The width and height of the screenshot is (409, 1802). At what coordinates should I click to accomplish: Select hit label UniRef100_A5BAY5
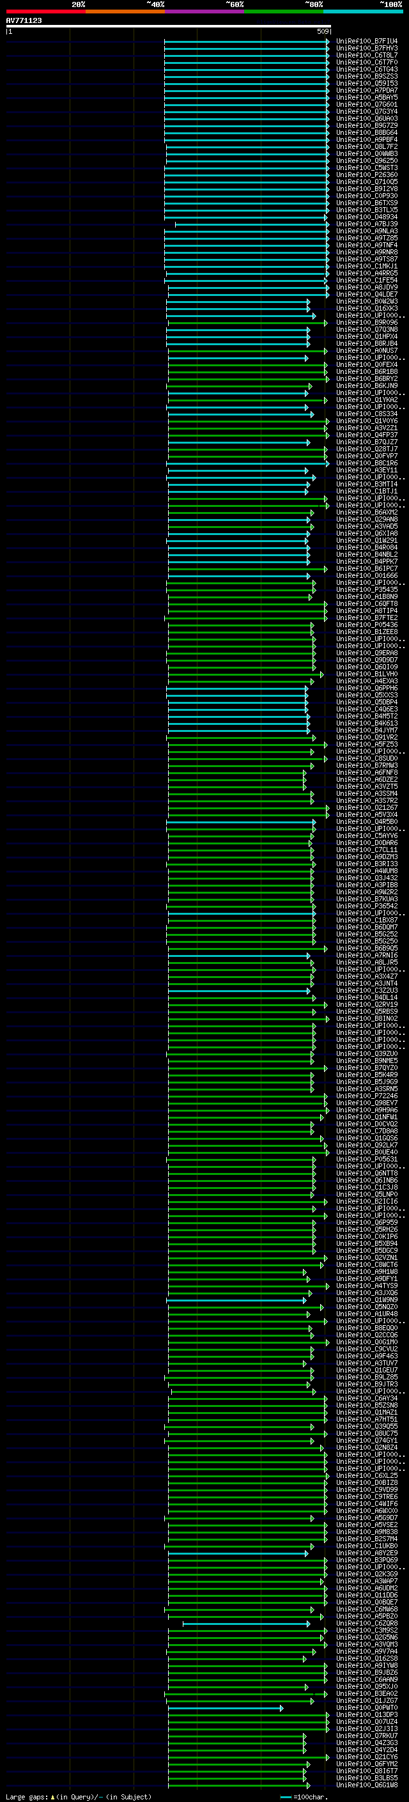367,97
